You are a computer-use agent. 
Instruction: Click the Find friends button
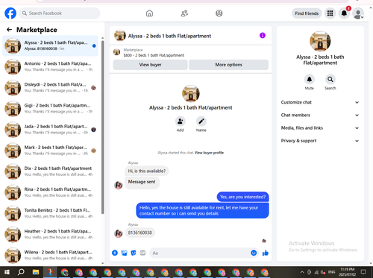(x=307, y=13)
